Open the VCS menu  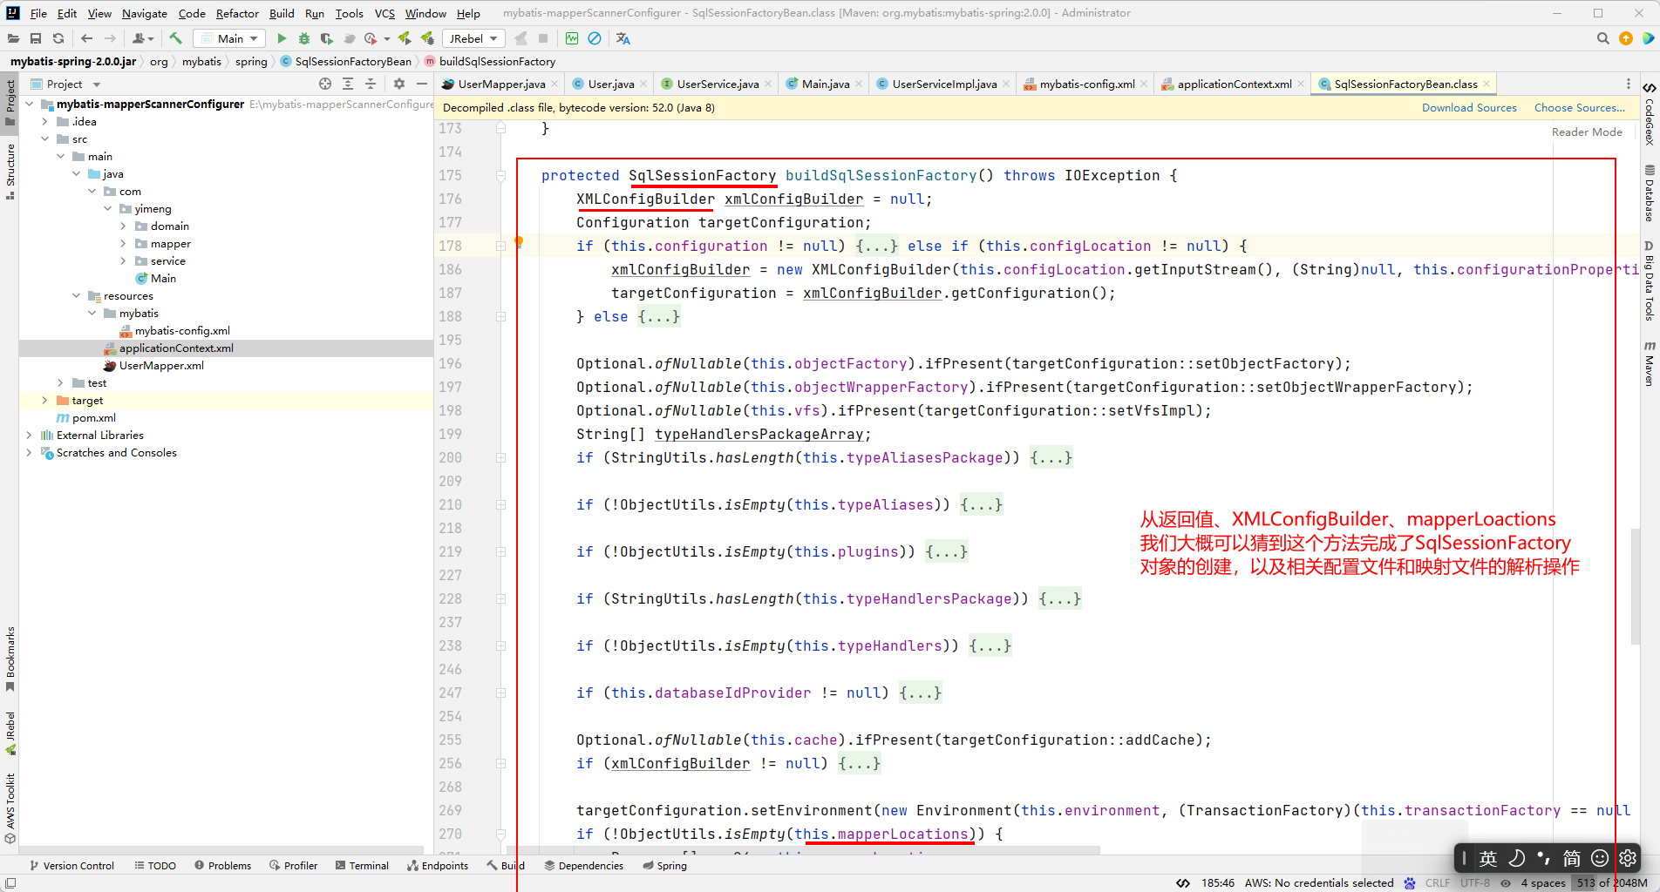tap(384, 13)
